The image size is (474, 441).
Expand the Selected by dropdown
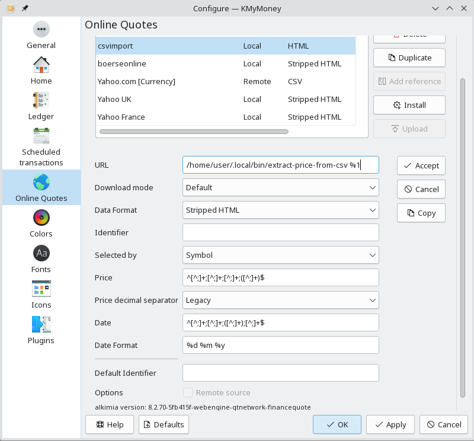280,255
